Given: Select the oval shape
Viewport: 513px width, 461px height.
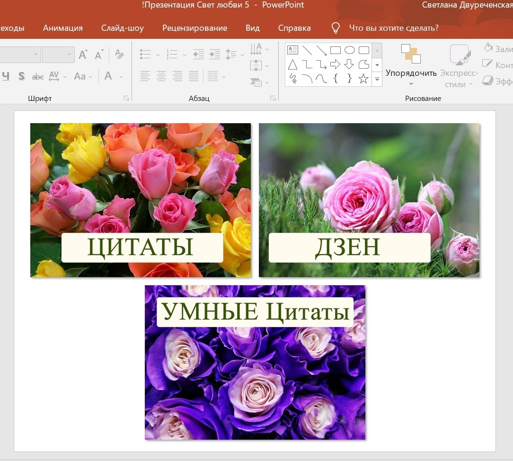Looking at the screenshot, I should [350, 50].
